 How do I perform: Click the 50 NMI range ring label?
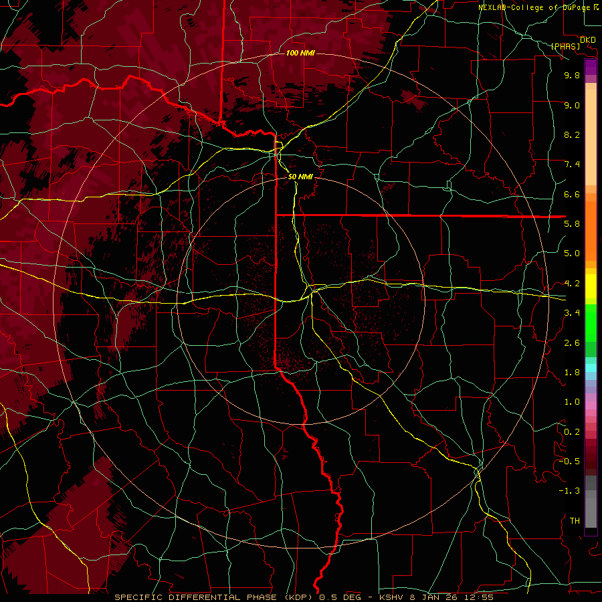(x=300, y=177)
